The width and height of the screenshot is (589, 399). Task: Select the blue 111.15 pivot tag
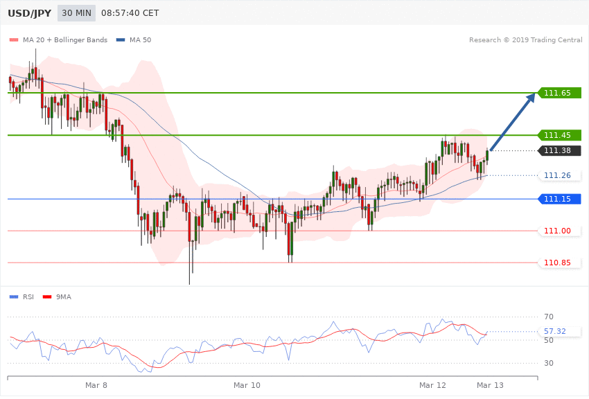(560, 199)
